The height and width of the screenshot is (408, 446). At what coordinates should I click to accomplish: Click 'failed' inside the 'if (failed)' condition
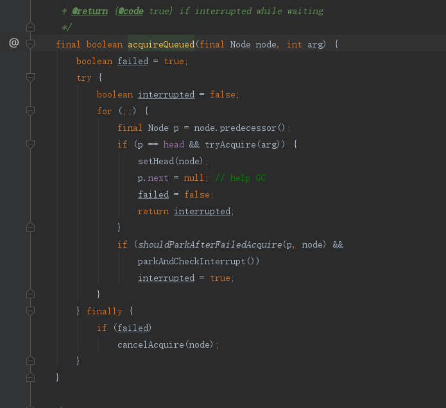tap(133, 328)
